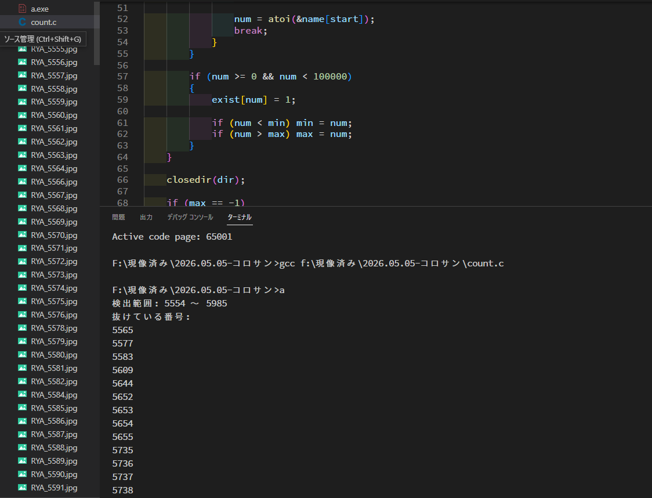This screenshot has height=498, width=652.
Task: Select the ターミナル tab
Action: click(240, 217)
